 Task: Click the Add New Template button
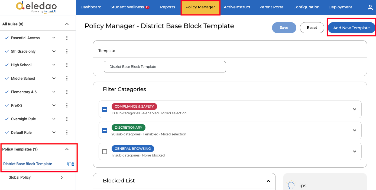351,28
